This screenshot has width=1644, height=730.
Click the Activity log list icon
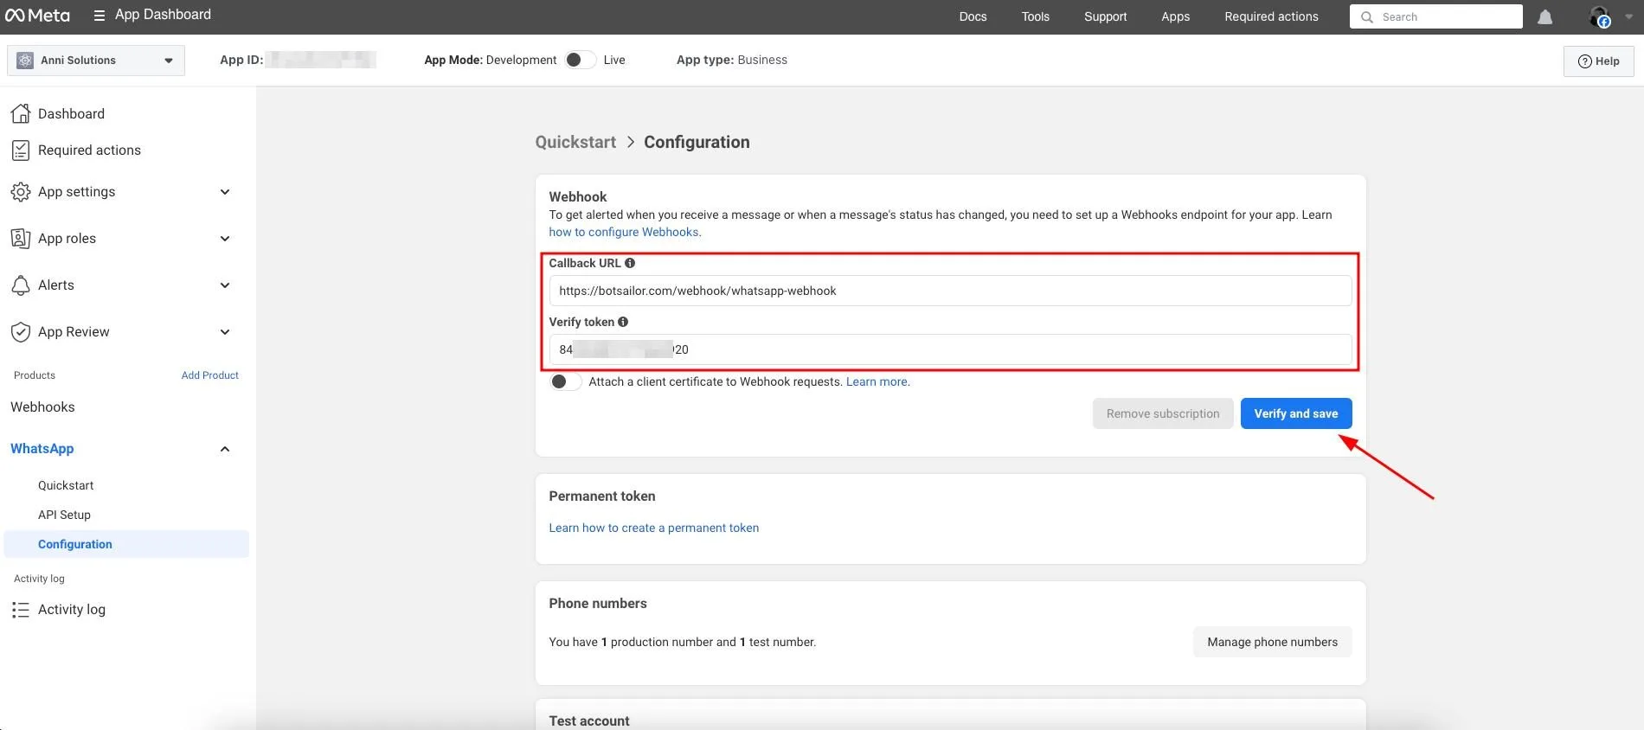tap(21, 610)
